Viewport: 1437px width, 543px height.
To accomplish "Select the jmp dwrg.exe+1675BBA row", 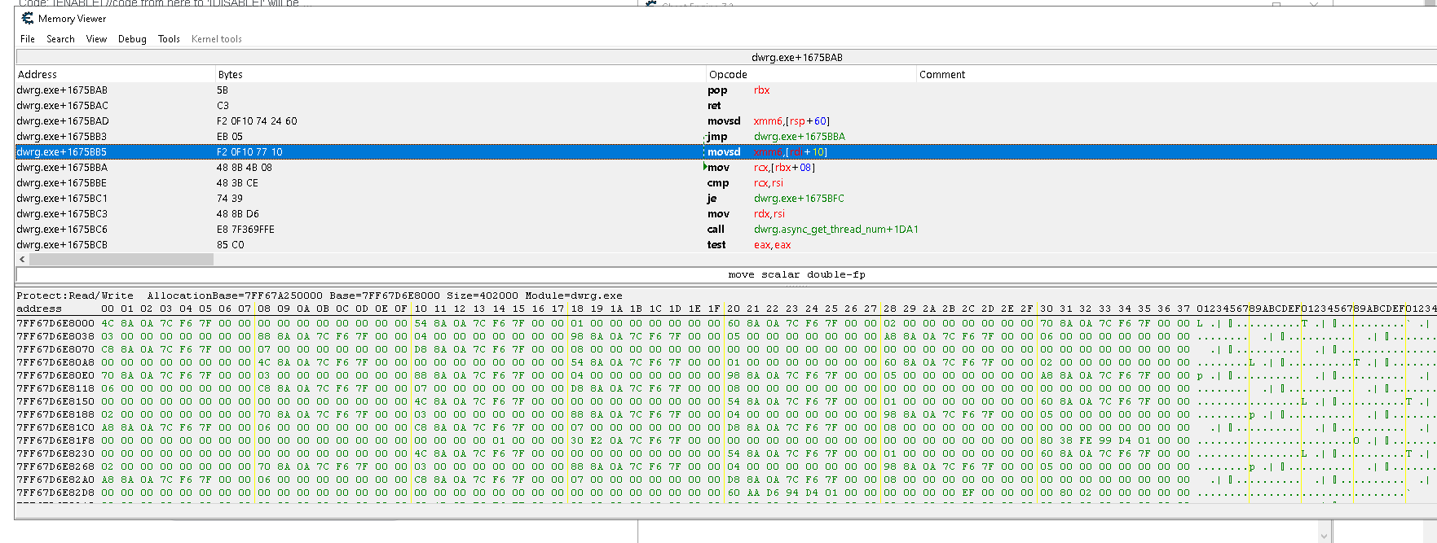I will [x=726, y=137].
